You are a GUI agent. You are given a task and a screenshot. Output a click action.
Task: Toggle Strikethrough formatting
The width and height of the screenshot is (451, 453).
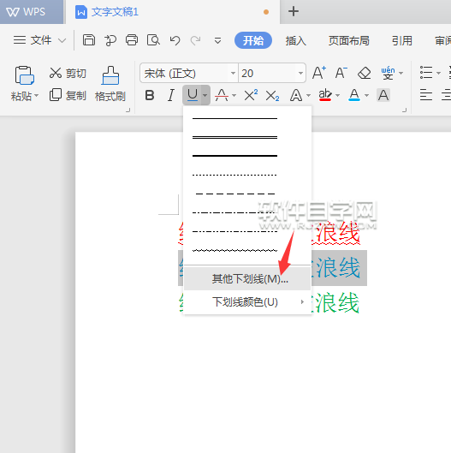click(222, 95)
